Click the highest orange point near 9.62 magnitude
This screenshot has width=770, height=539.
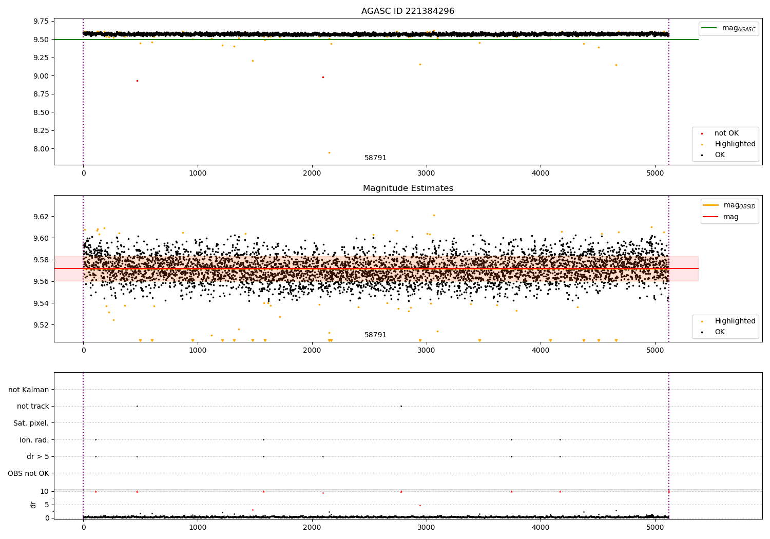click(x=434, y=215)
